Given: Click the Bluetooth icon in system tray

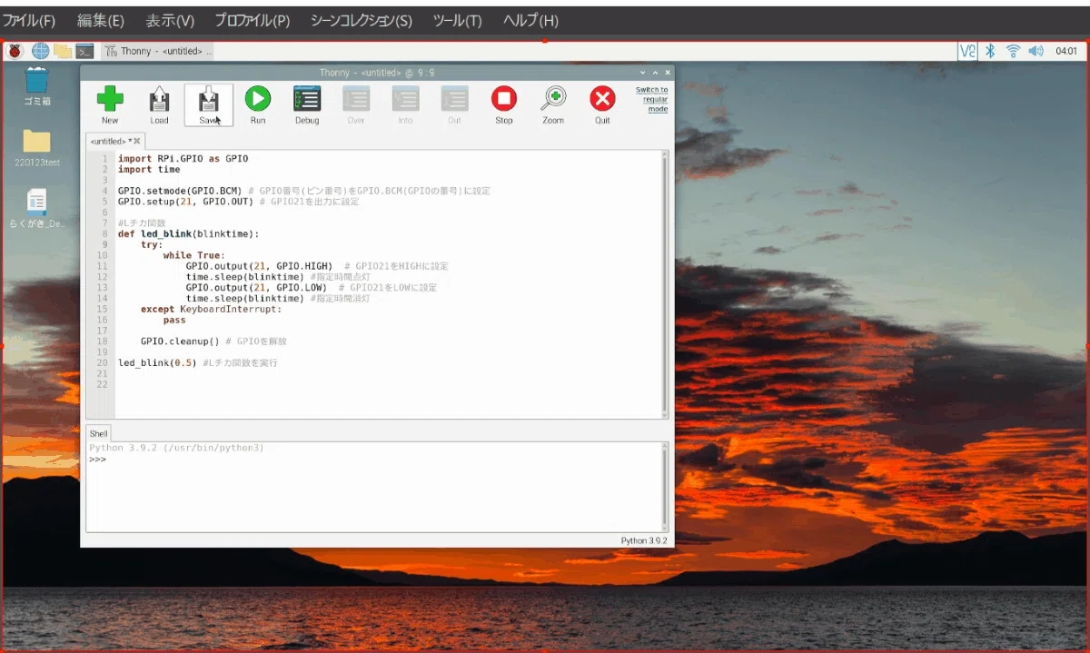Looking at the screenshot, I should point(993,51).
